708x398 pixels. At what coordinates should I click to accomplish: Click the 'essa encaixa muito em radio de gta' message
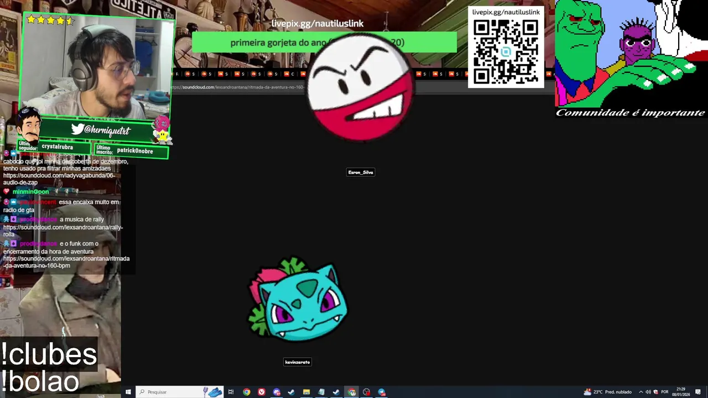click(x=61, y=206)
